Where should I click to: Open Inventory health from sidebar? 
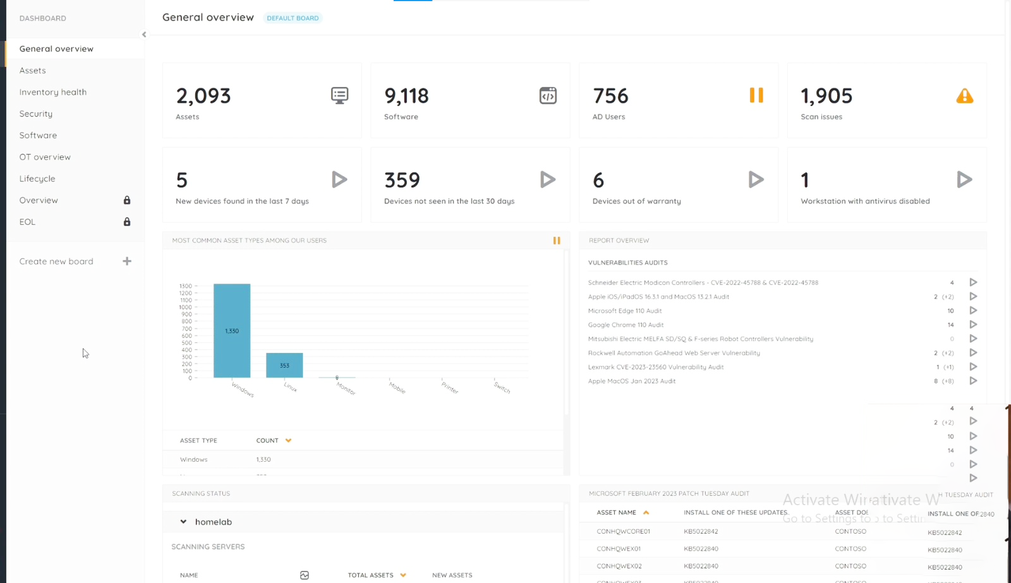click(x=53, y=92)
